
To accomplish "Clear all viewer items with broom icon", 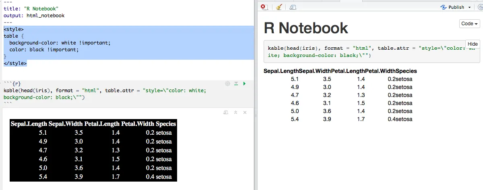I will 279,7.
